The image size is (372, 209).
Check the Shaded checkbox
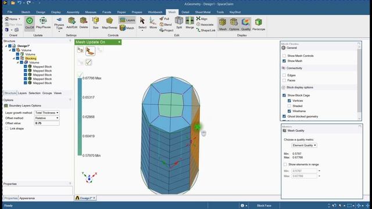[289, 106]
